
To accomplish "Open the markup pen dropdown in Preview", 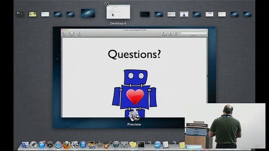I will (164, 33).
